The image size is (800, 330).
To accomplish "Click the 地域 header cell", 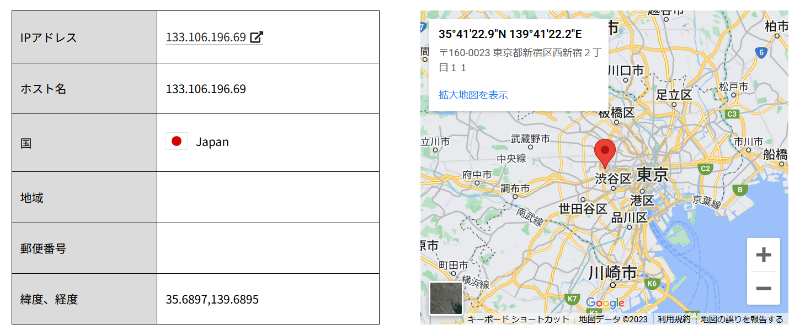I will 84,197.
